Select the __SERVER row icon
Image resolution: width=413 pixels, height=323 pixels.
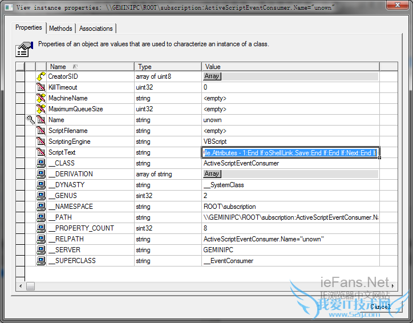[x=41, y=250]
